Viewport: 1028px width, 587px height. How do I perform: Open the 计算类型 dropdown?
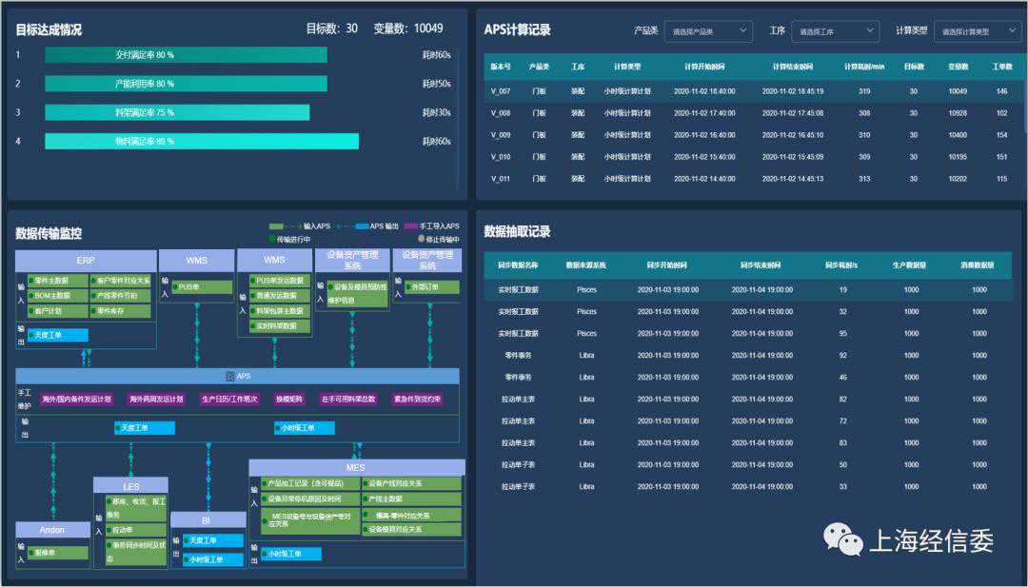tap(977, 31)
